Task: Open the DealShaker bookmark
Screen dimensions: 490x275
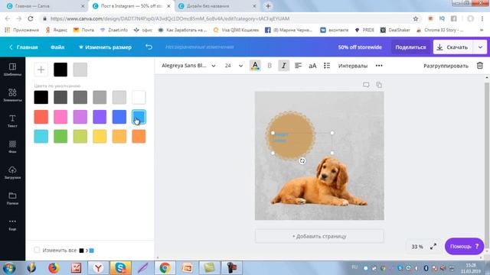Action: [x=395, y=30]
